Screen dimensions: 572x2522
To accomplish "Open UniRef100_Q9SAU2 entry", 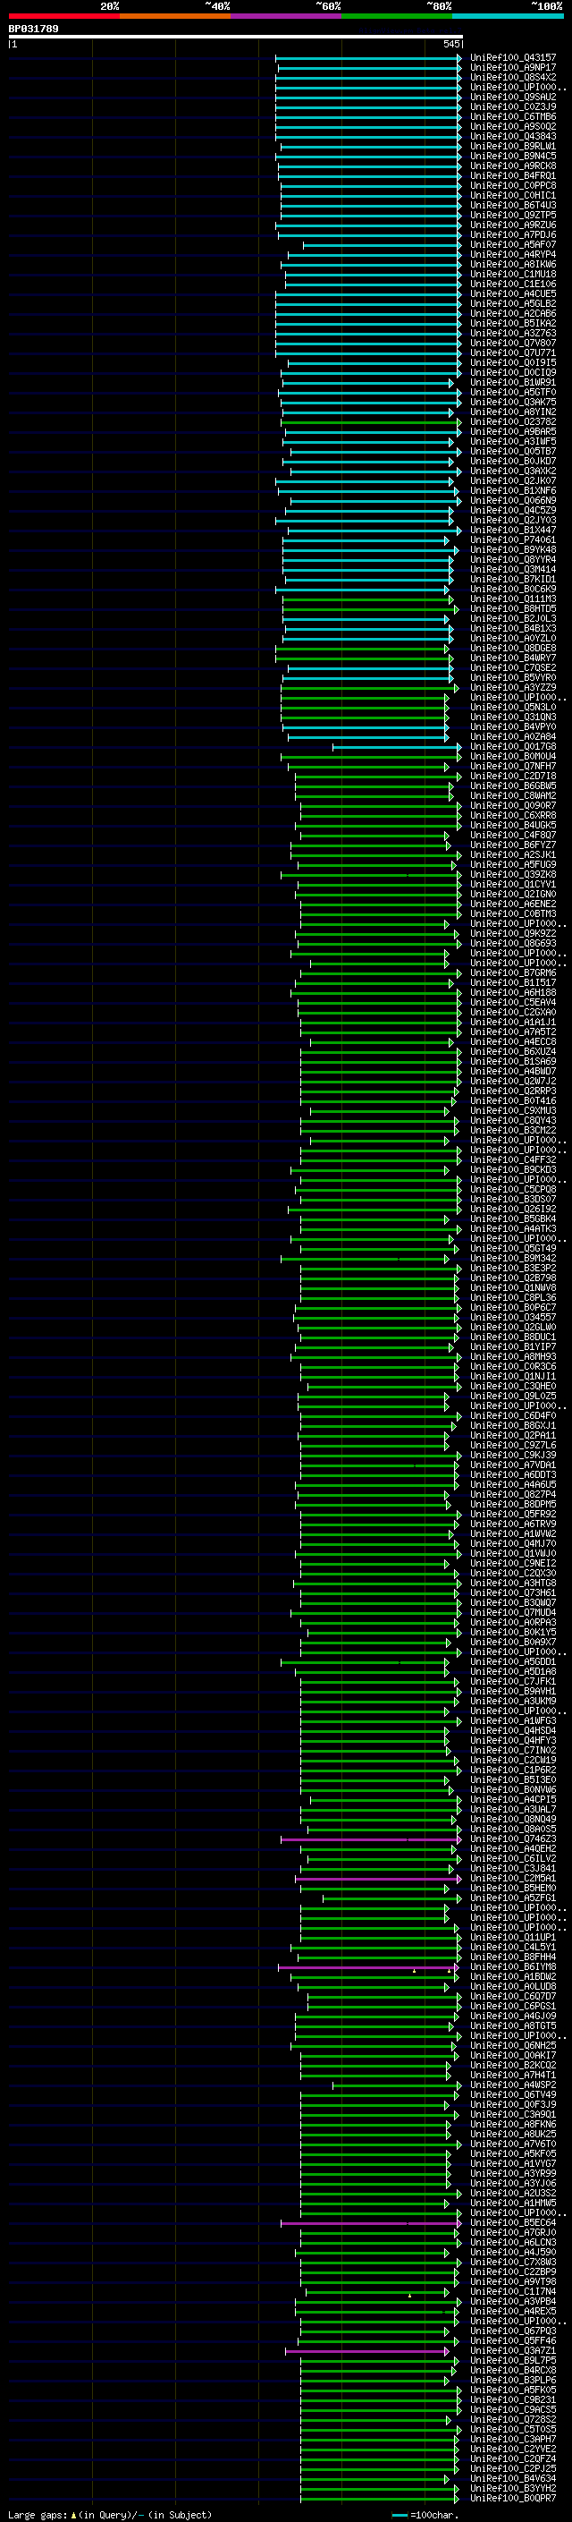I will [513, 97].
